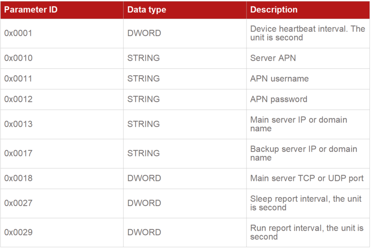Click the Main server TCP or UDP port text
Screen dimensions: 372x249
click(307, 178)
